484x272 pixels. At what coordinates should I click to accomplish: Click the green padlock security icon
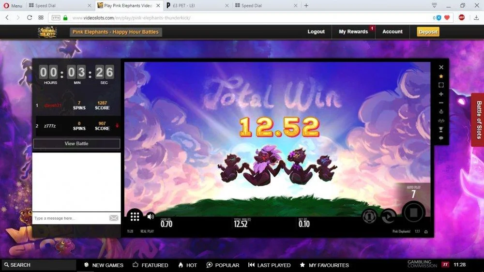pos(65,17)
